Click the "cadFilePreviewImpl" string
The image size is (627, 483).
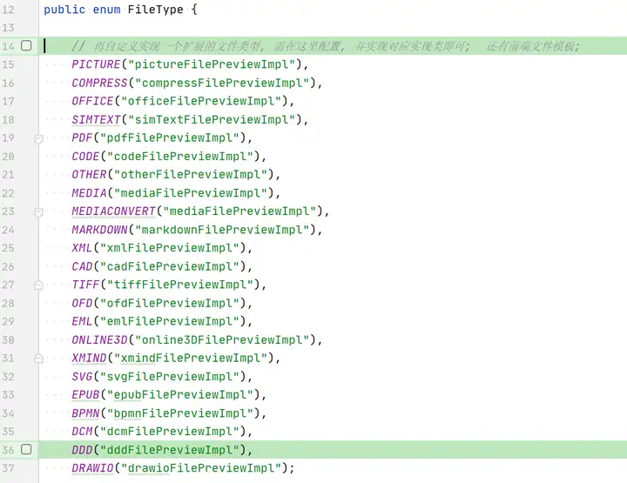click(x=170, y=266)
